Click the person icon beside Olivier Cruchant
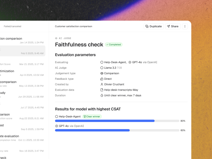This screenshot has width=212, height=159. point(102,84)
